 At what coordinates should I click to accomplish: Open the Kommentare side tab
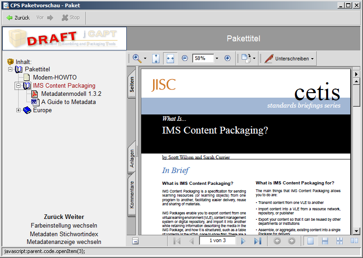click(x=132, y=195)
